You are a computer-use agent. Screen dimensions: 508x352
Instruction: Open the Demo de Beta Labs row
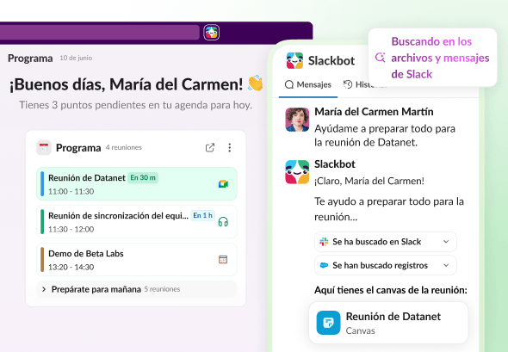coord(137,259)
